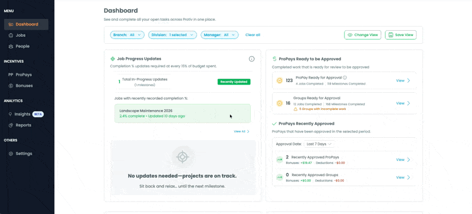
Task: Click the Recently Updated green badge
Action: 234,82
